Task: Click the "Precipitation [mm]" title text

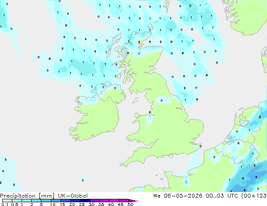Action: 27,196
